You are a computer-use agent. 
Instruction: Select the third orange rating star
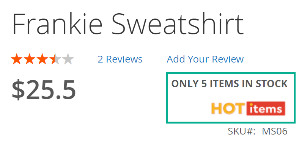[42, 59]
